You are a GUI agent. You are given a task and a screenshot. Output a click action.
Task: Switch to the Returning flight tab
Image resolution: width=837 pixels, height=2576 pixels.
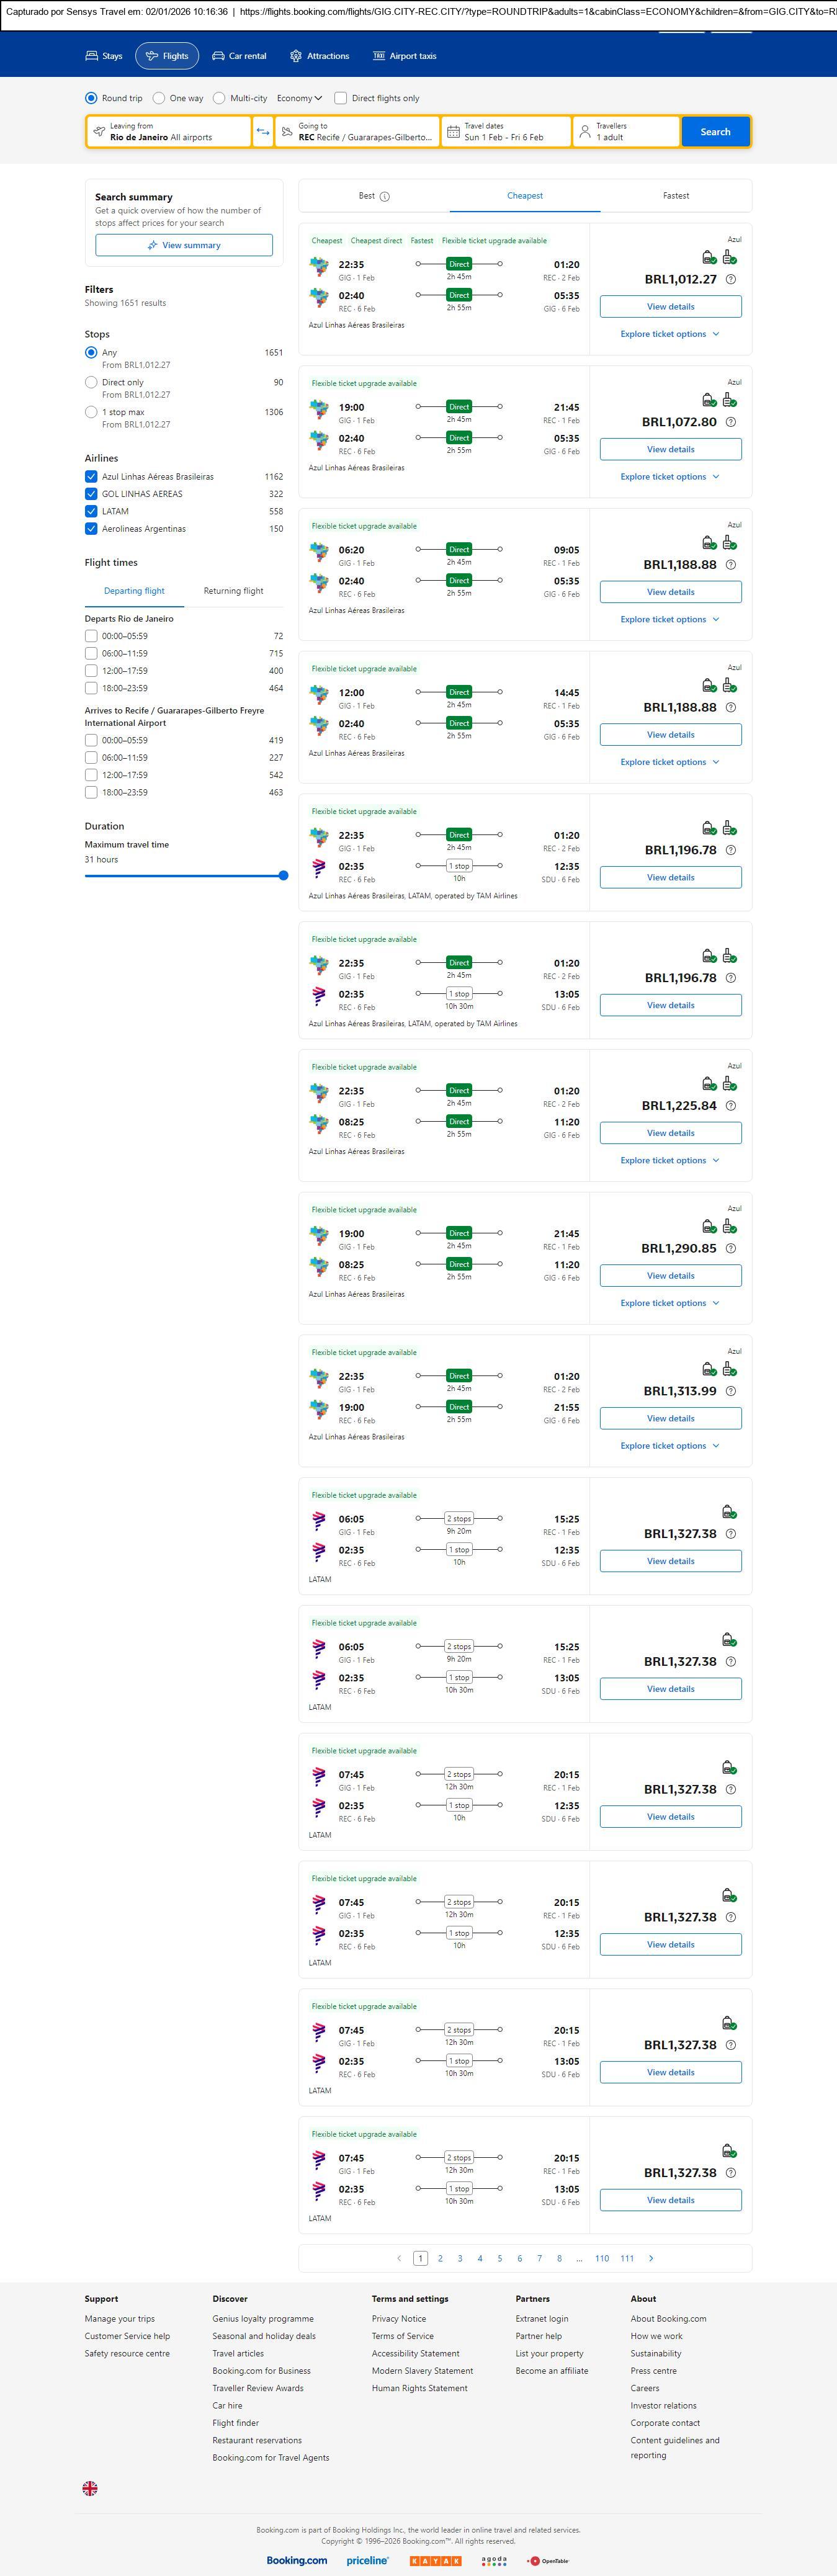coord(233,591)
